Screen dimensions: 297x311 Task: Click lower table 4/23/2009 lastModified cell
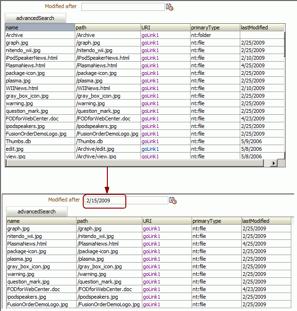click(266, 289)
